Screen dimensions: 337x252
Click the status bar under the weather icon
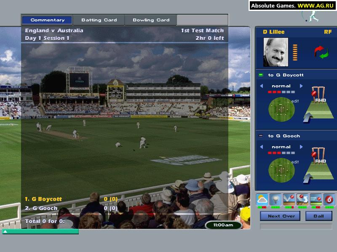(x=262, y=207)
